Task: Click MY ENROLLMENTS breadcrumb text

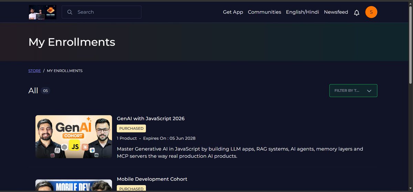Action: click(65, 71)
